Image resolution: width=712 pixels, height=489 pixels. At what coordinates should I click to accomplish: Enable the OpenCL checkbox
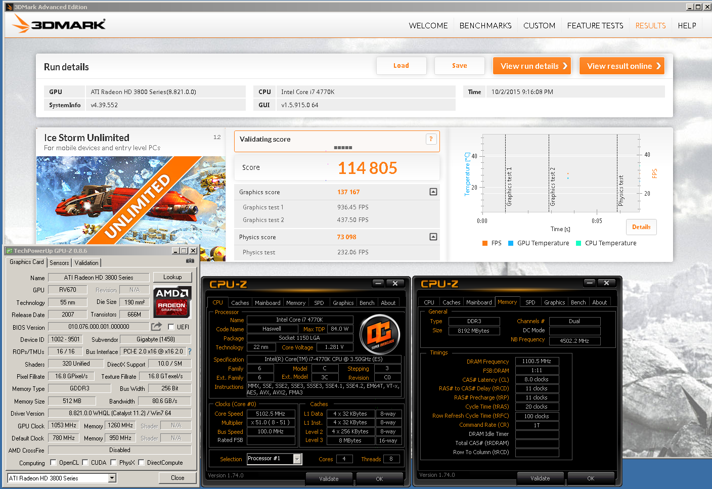53,462
